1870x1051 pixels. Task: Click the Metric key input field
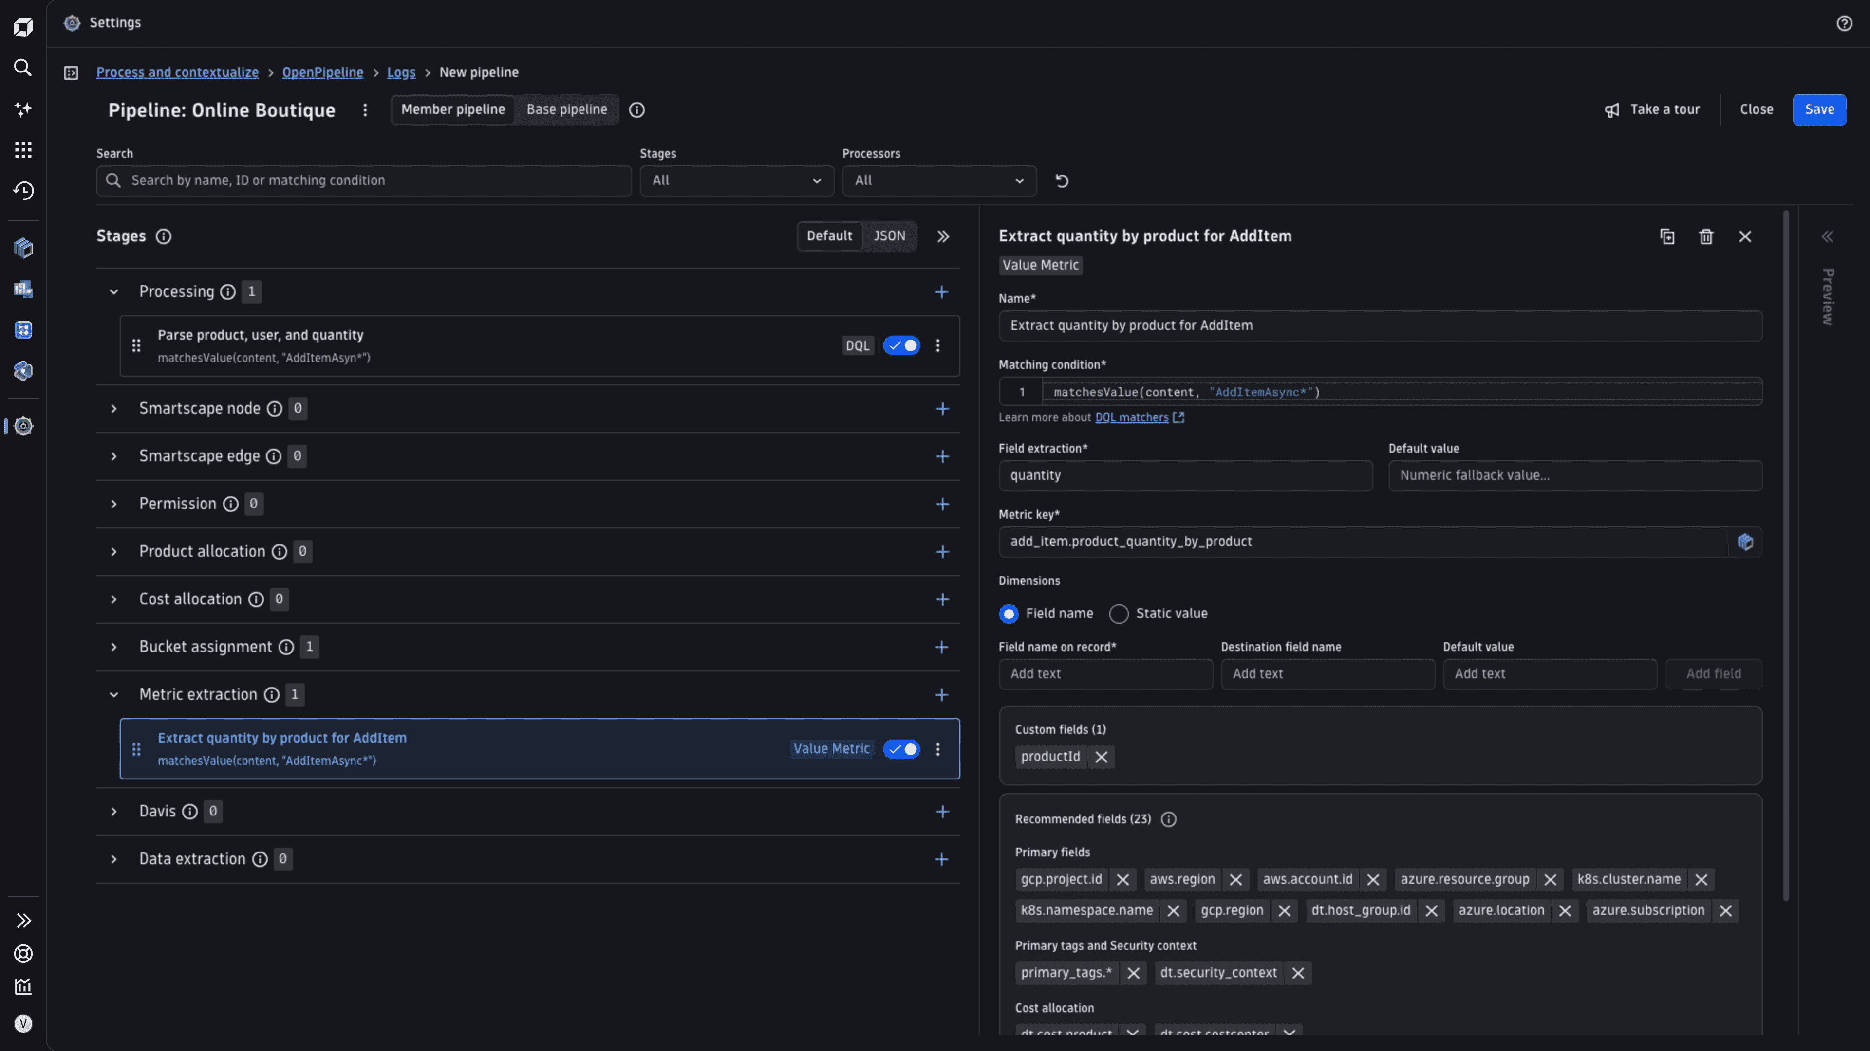1364,542
